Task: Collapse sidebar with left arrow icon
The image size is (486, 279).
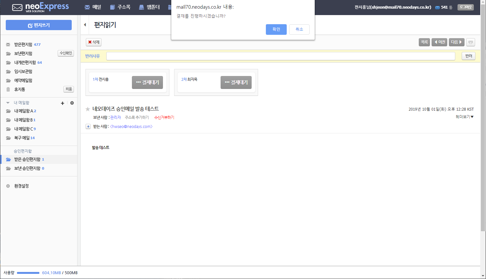Action: click(x=85, y=25)
